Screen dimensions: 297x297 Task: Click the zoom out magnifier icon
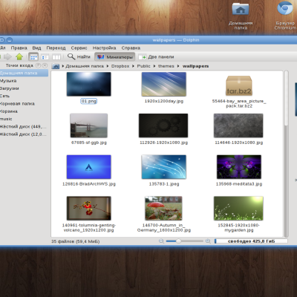[x=161, y=241]
